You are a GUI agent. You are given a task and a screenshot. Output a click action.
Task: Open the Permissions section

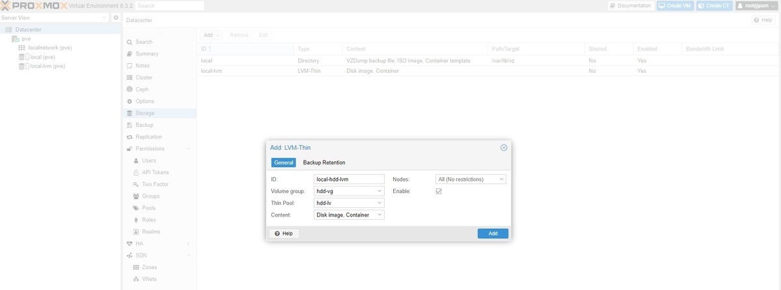coord(150,149)
